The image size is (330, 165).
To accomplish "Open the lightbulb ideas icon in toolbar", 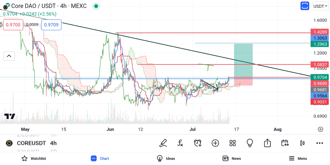I will tap(250, 143).
